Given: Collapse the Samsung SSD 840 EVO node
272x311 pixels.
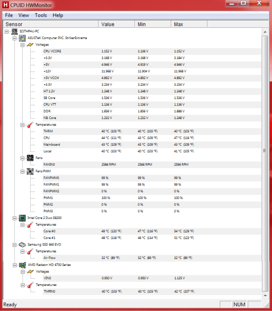Looking at the screenshot, I should [x=14, y=245].
